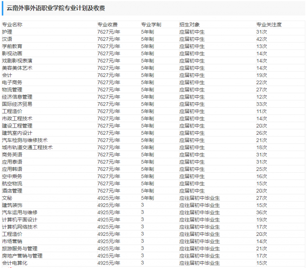The image size is (306, 268).
Task: Select the 国际经济贸易 major
Action: (x=17, y=104)
